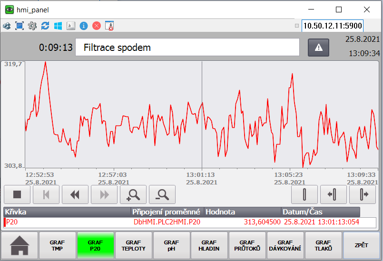Click the Windows logo toolbar icon
This screenshot has height=261, width=383.
tap(58, 26)
